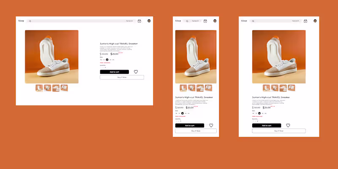Select highlighted black size option in mobile mockup
This screenshot has width=338, height=169.
(183, 113)
